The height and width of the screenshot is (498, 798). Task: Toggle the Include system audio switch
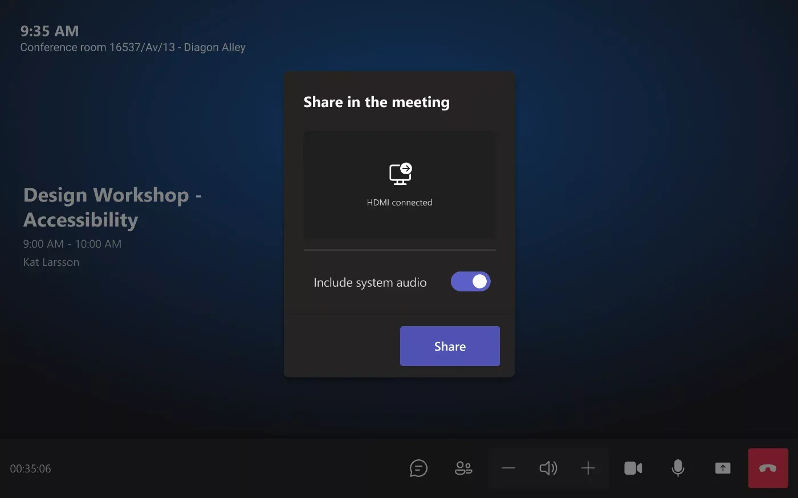[x=471, y=282]
